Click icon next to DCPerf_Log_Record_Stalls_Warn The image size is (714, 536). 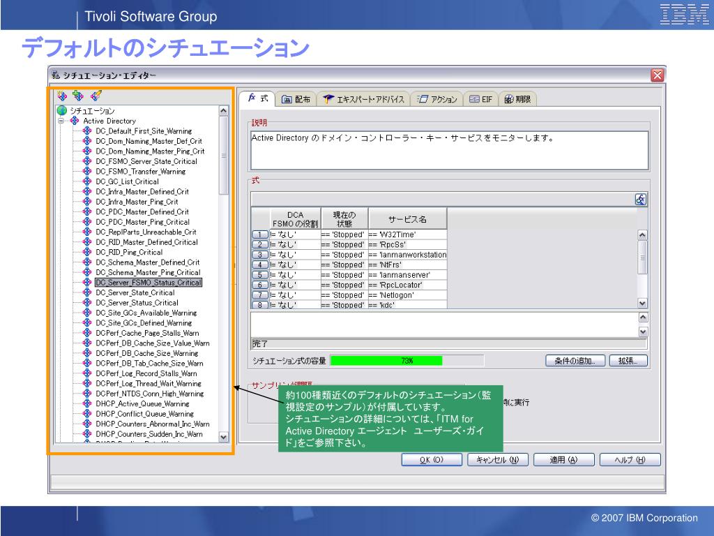click(87, 373)
